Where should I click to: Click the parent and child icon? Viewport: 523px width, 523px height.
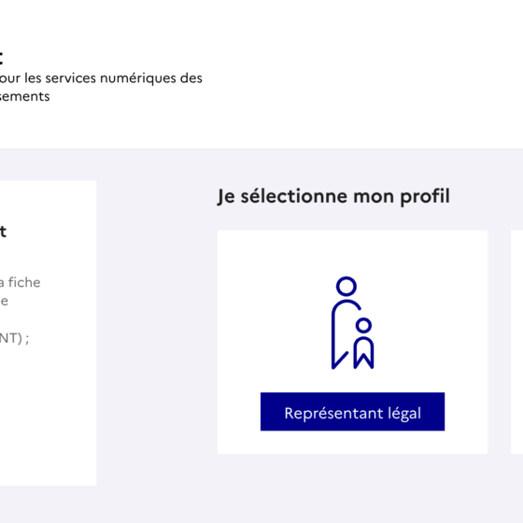(353, 323)
